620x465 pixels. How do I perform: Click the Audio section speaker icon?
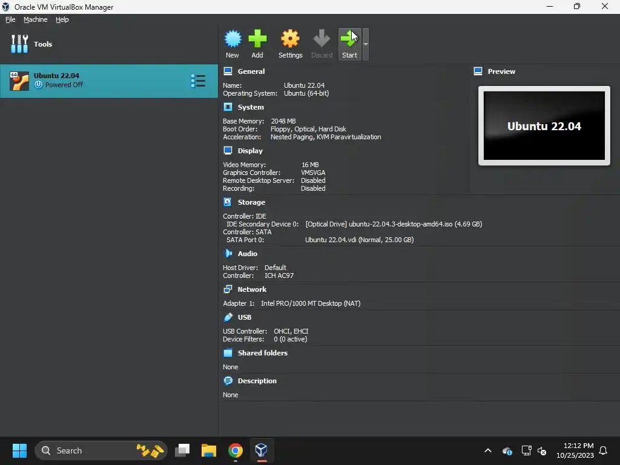point(228,254)
